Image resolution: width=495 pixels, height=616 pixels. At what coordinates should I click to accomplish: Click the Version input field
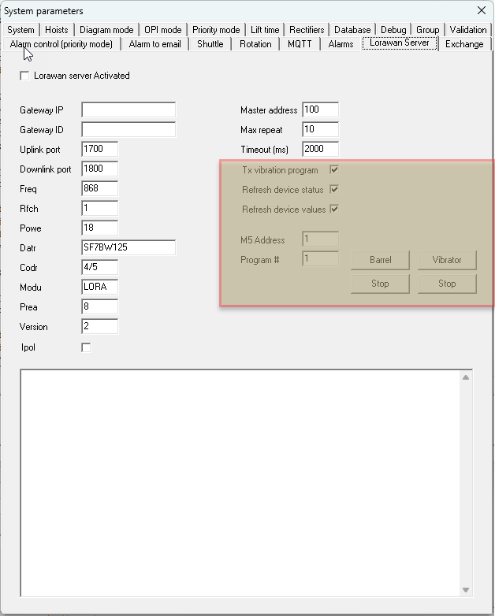click(x=100, y=326)
